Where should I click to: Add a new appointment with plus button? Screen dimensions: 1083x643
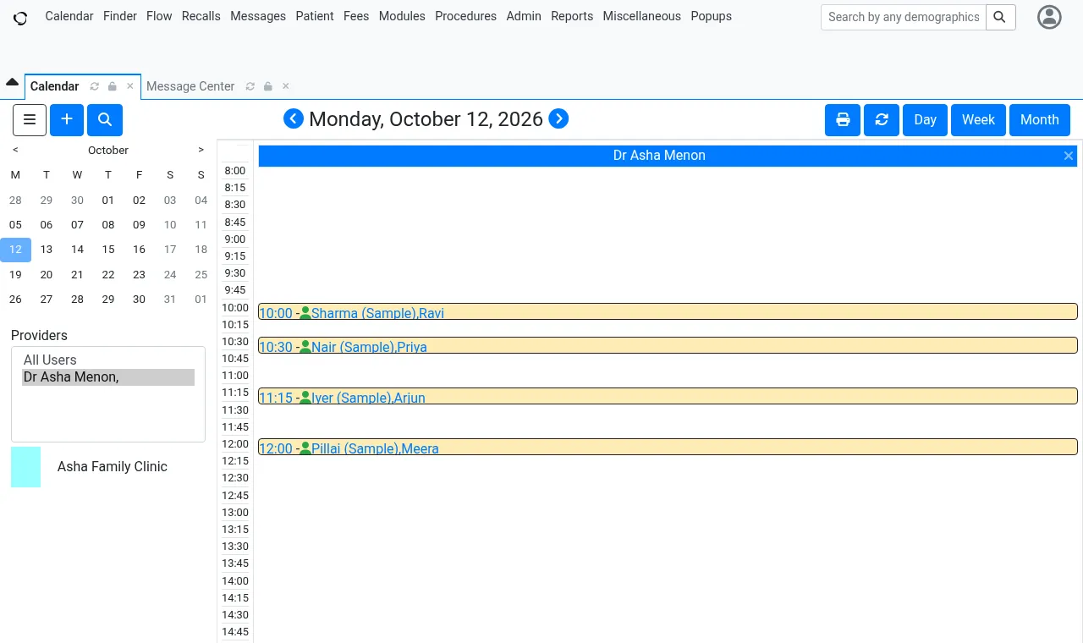(67, 120)
